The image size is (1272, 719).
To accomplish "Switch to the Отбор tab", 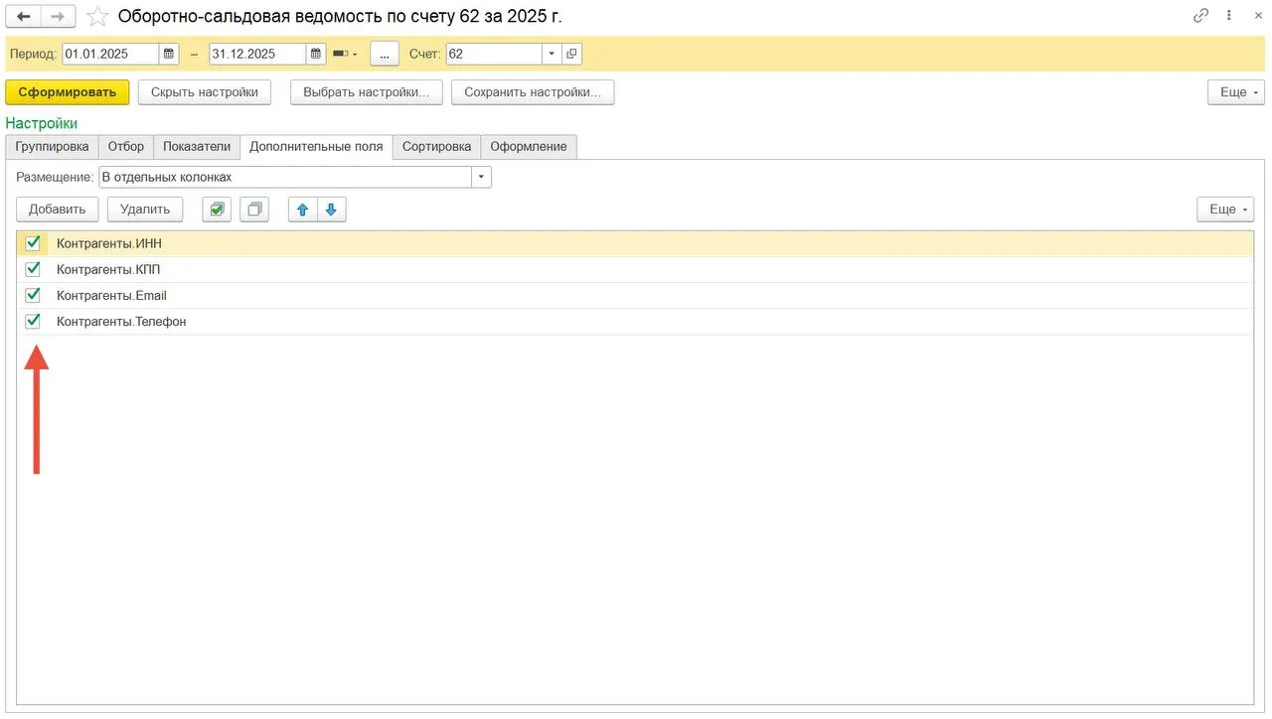I will (x=126, y=146).
